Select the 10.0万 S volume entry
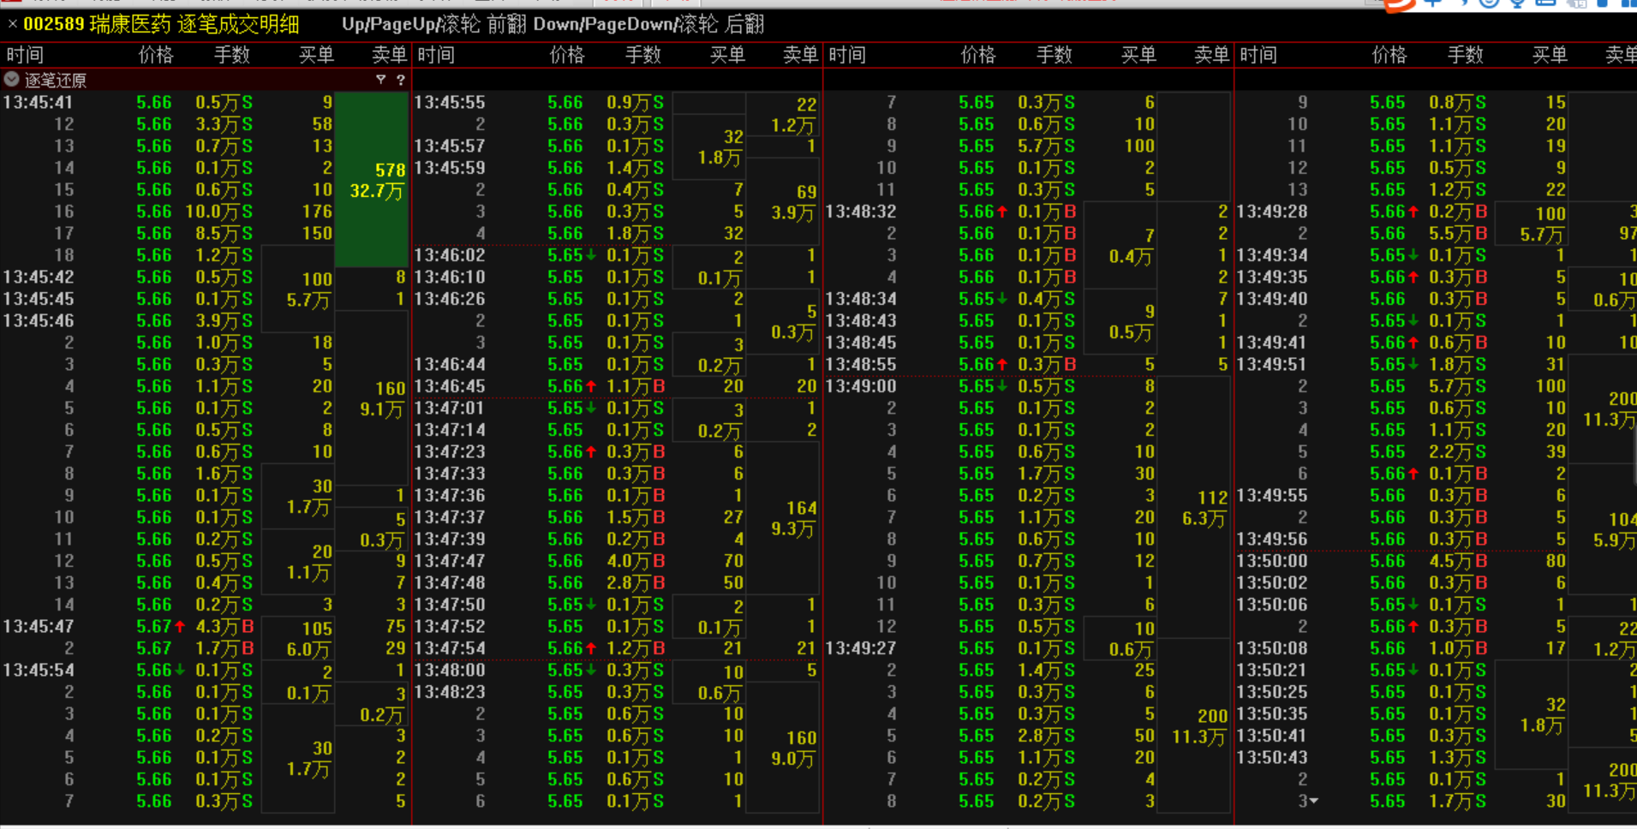1637x829 pixels. point(218,212)
